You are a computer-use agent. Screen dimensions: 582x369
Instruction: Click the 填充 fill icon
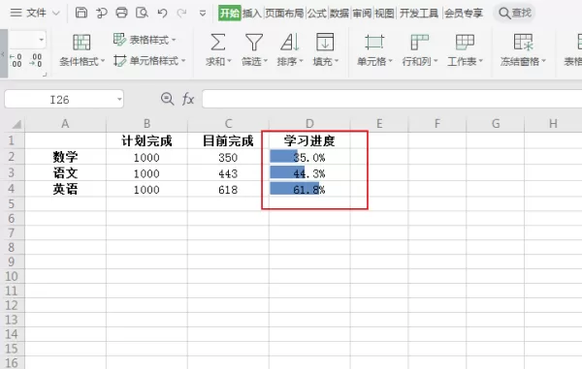click(x=325, y=43)
